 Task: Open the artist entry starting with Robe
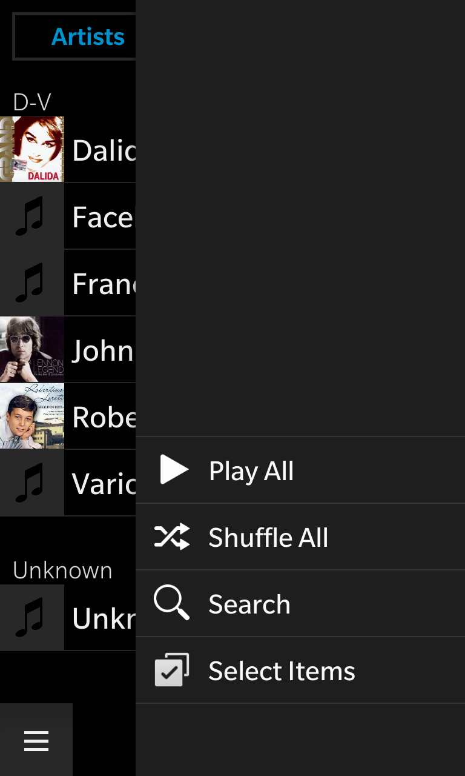pyautogui.click(x=103, y=416)
